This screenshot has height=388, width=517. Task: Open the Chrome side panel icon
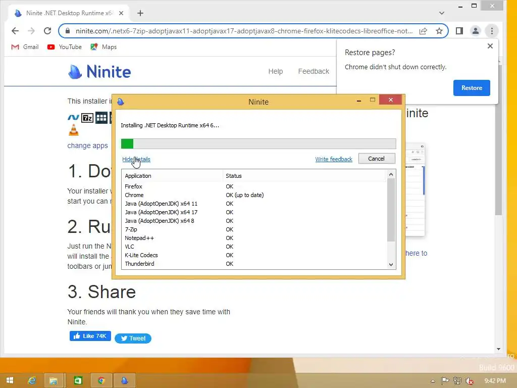(459, 31)
